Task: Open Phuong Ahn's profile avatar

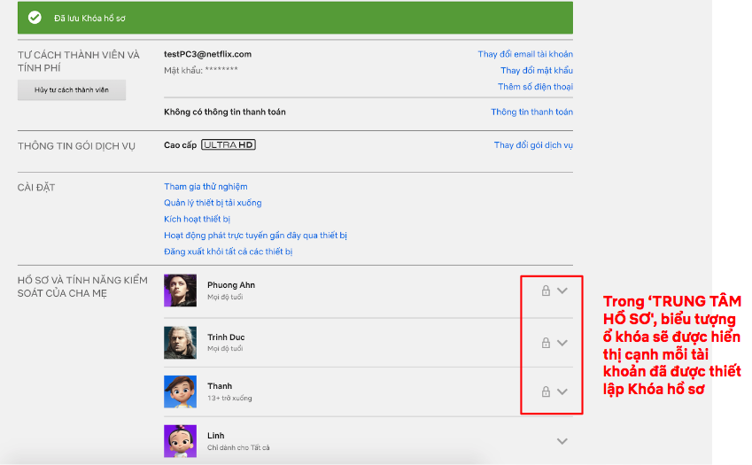Action: [181, 291]
